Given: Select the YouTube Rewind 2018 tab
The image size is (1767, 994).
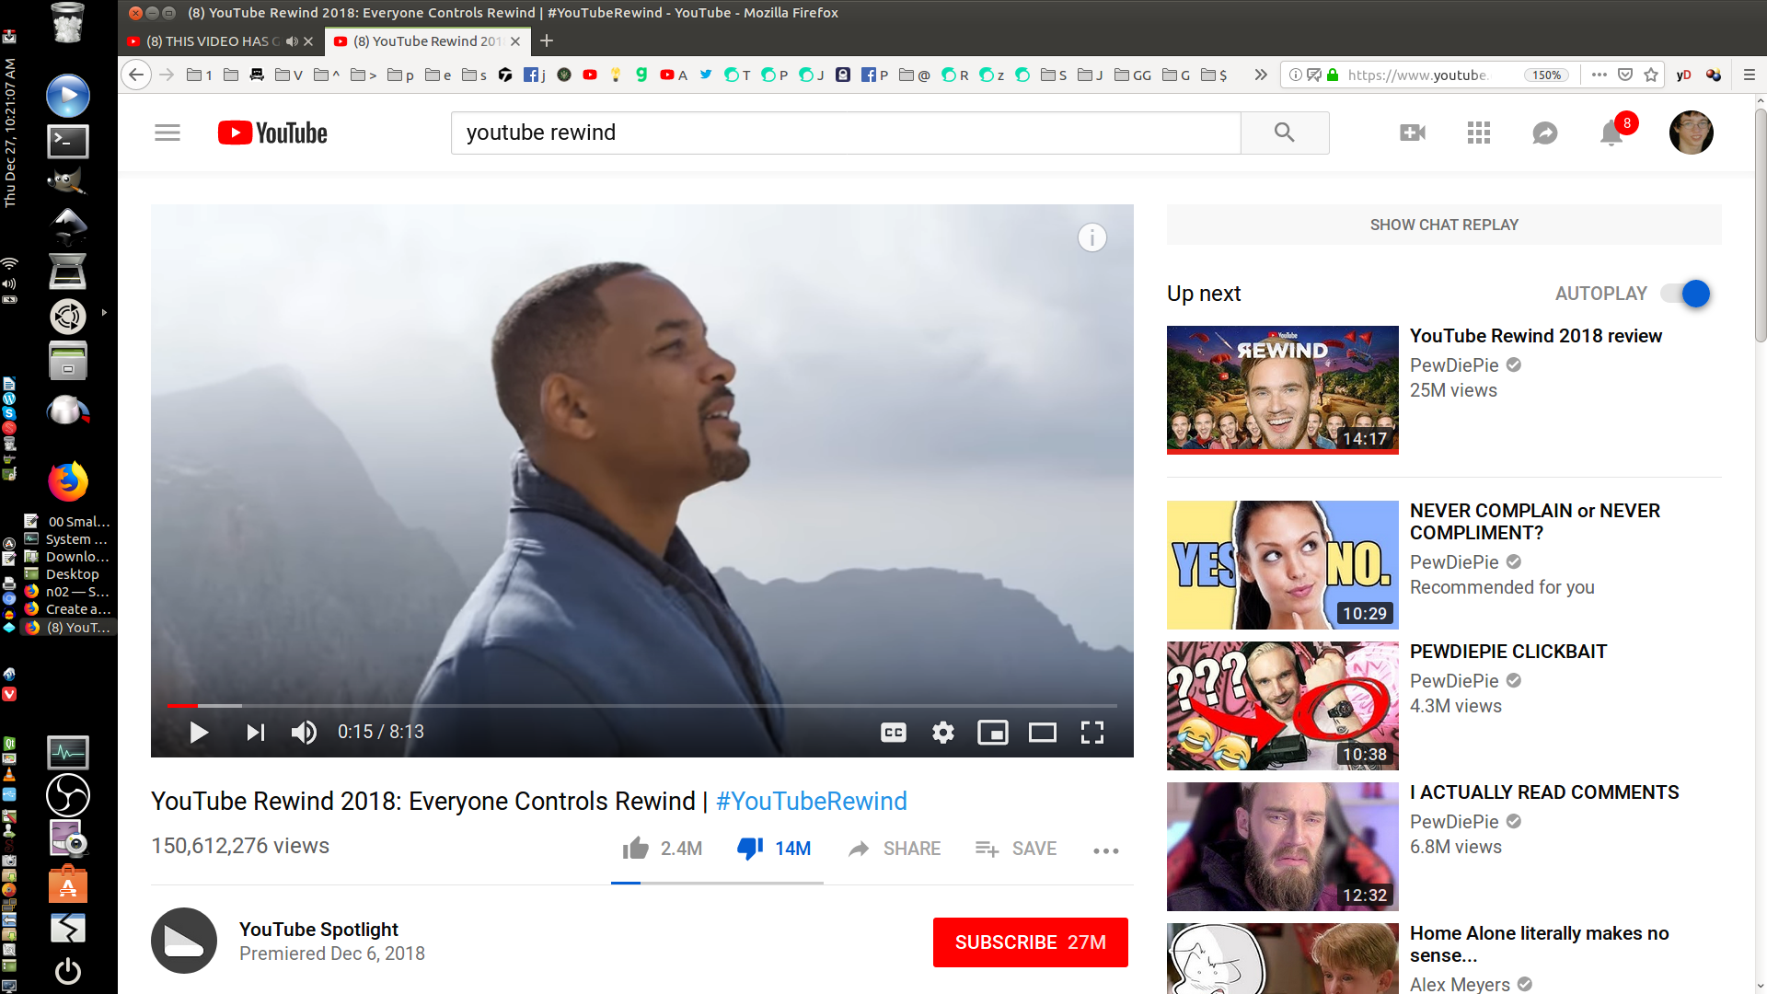Looking at the screenshot, I should (x=428, y=41).
